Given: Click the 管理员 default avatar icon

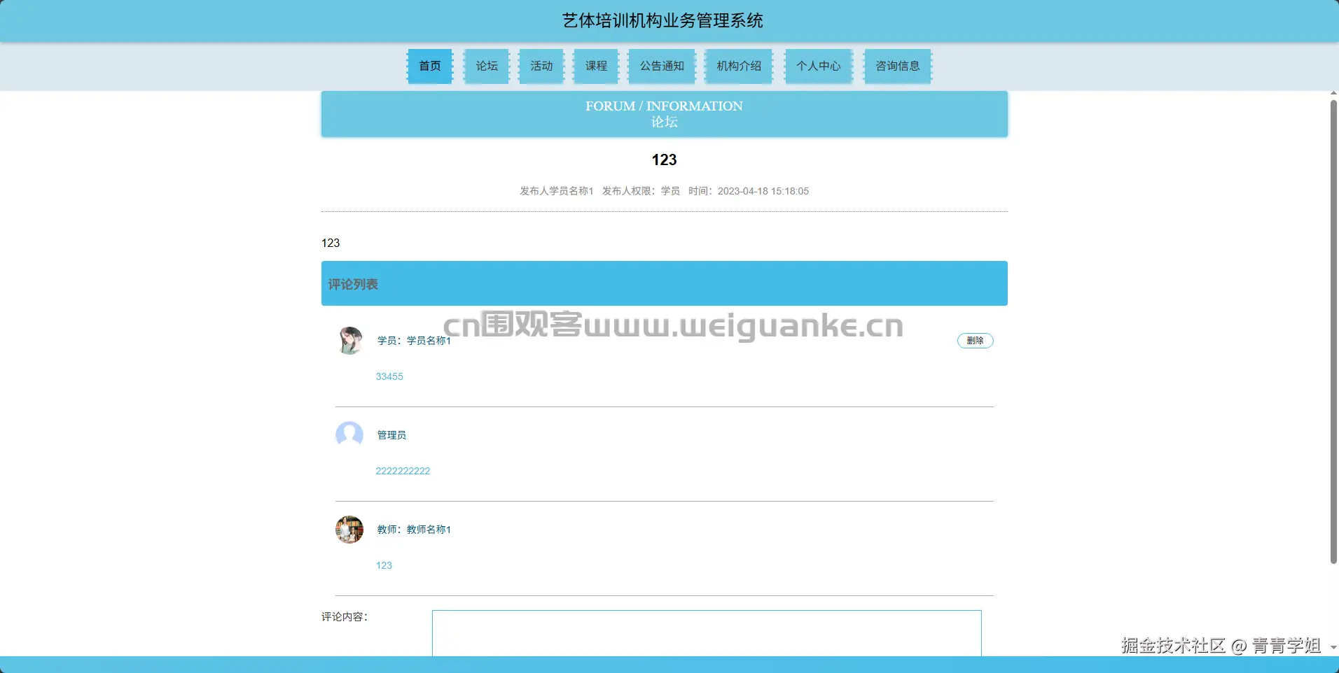Looking at the screenshot, I should (x=349, y=435).
